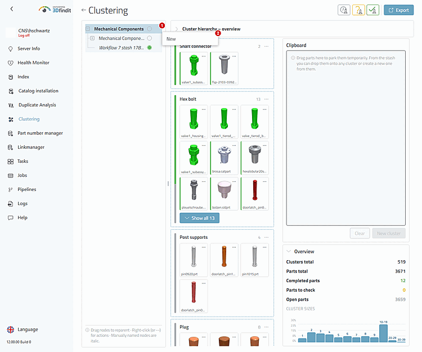
Task: Collapse the Overview panel chevron
Action: [289, 251]
